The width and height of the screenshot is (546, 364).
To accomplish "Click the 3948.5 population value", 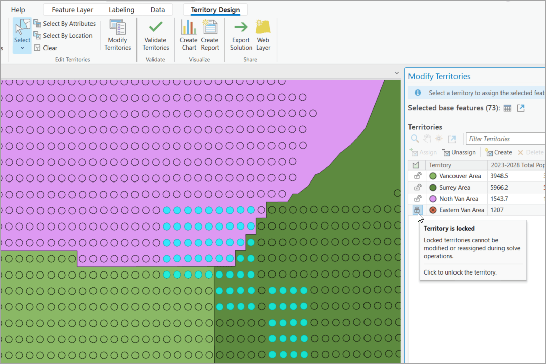I will pos(499,176).
